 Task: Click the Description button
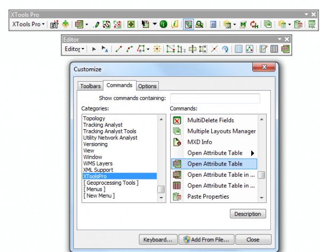(x=248, y=214)
